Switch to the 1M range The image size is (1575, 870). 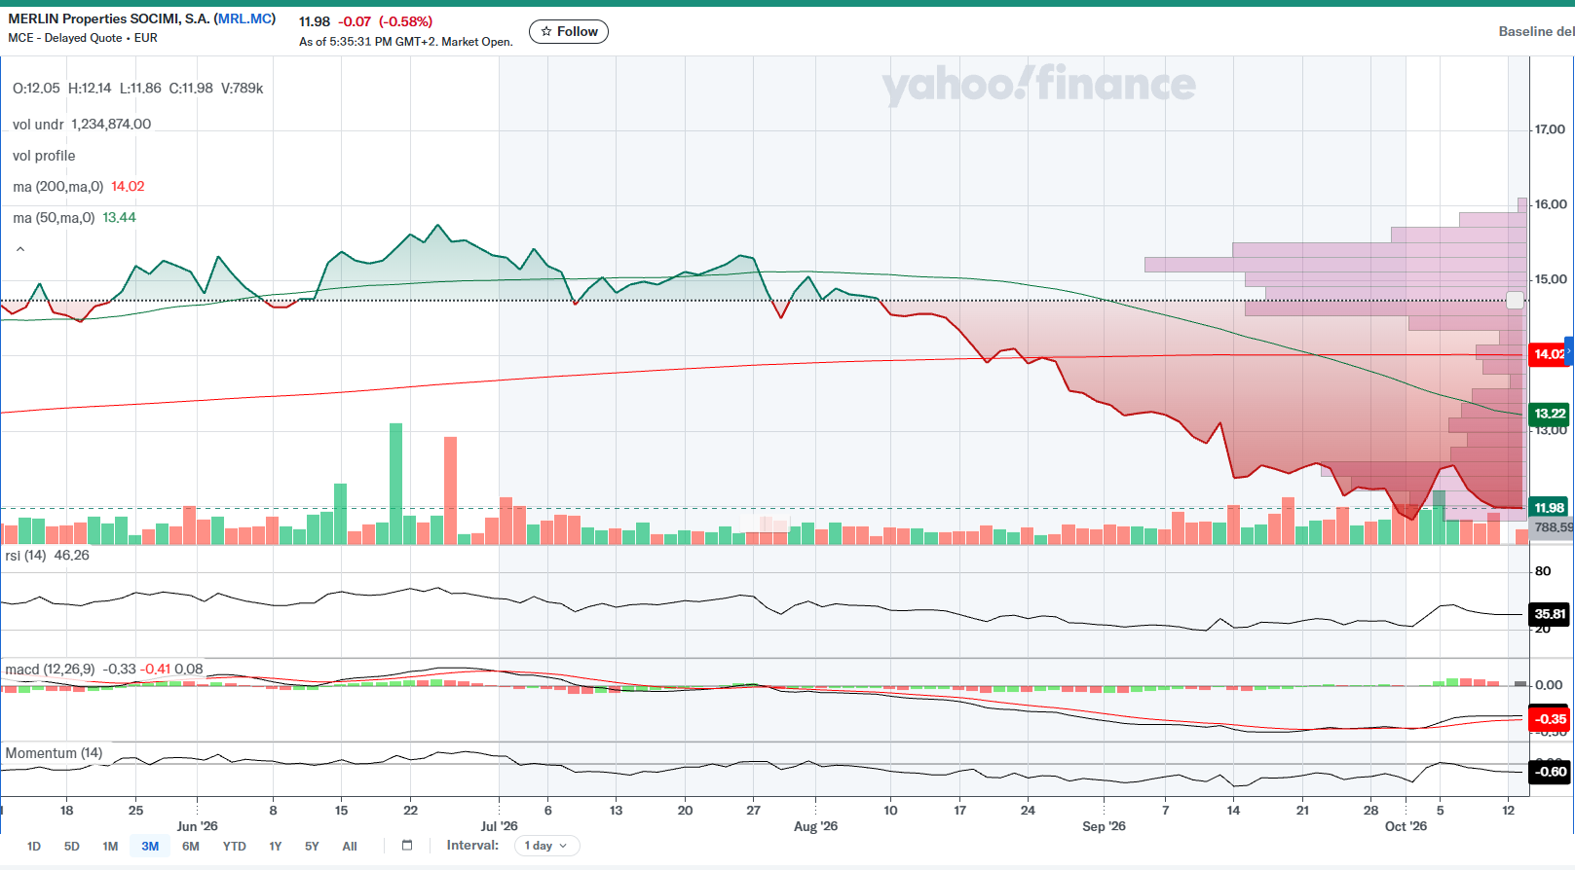[x=110, y=847]
